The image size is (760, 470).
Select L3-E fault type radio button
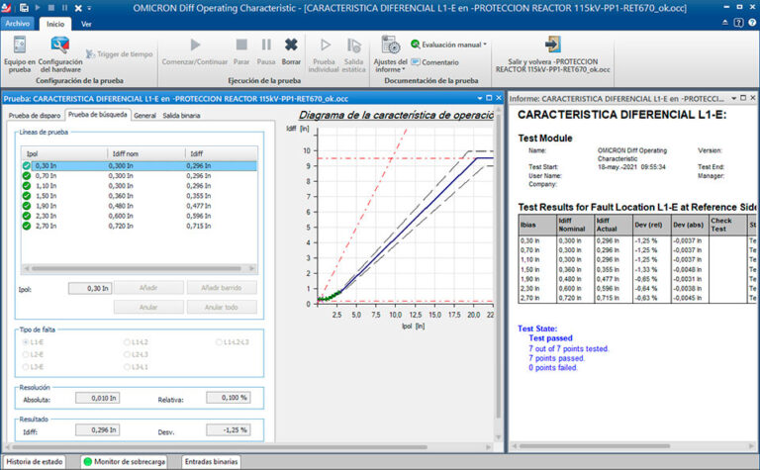pos(26,367)
